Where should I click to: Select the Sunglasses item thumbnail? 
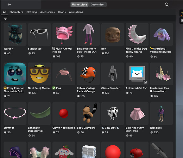(39, 34)
